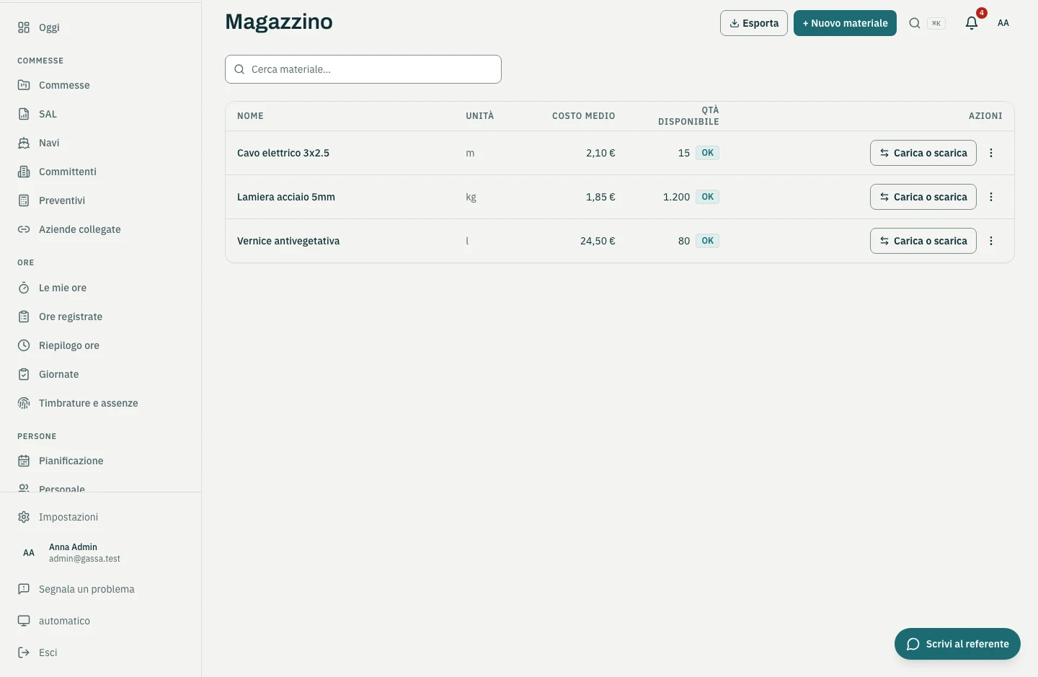Screen dimensions: 1038x677
Task: Click the Committenti building icon
Action: pos(24,172)
